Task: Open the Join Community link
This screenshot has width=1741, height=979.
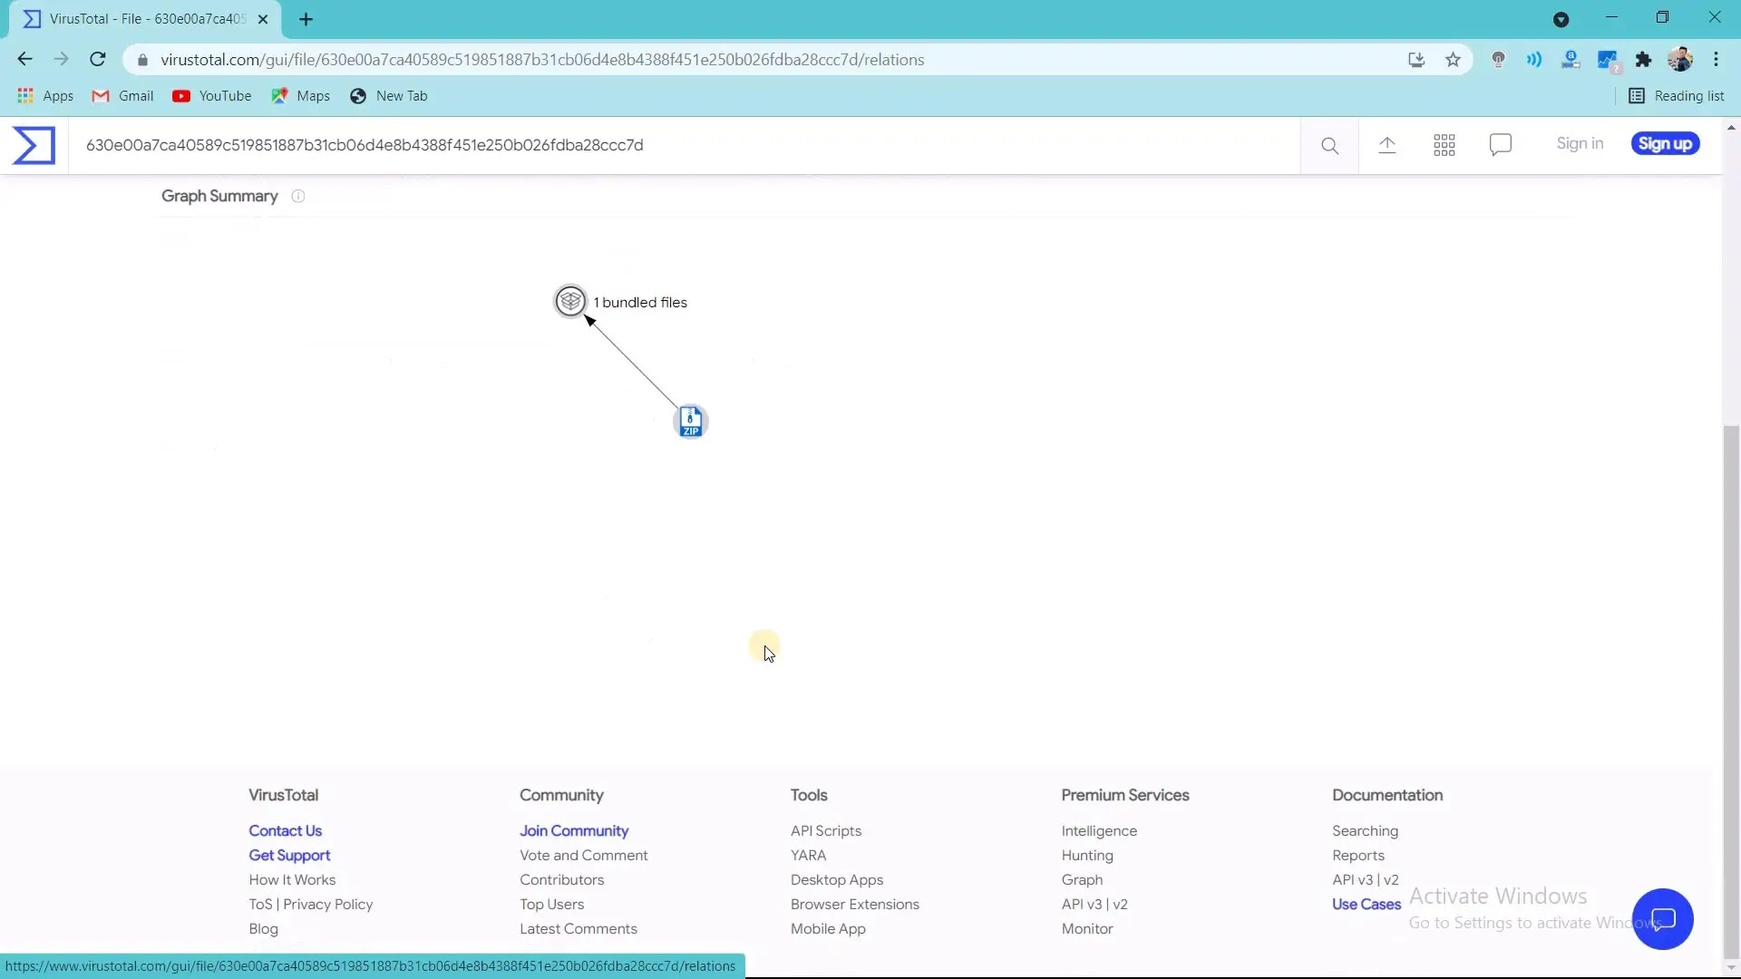Action: tap(574, 830)
